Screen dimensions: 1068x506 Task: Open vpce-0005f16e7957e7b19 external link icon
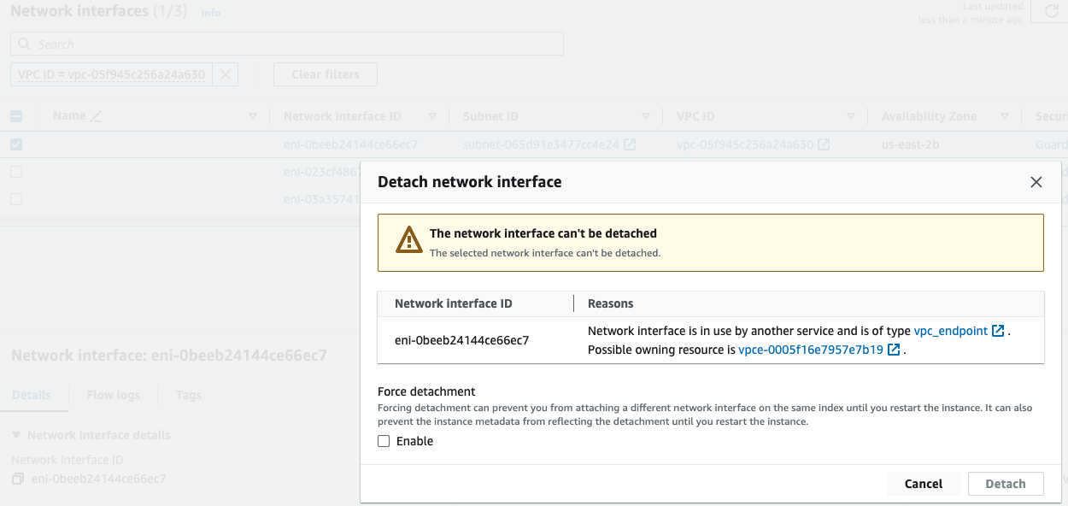point(894,349)
